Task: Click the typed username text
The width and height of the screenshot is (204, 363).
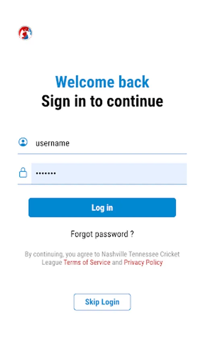Action: click(x=52, y=144)
